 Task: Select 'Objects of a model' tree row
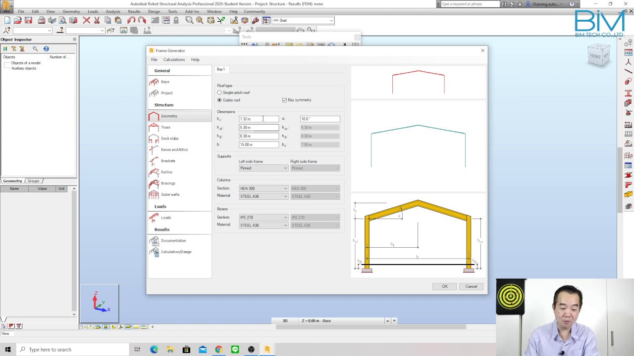click(26, 63)
